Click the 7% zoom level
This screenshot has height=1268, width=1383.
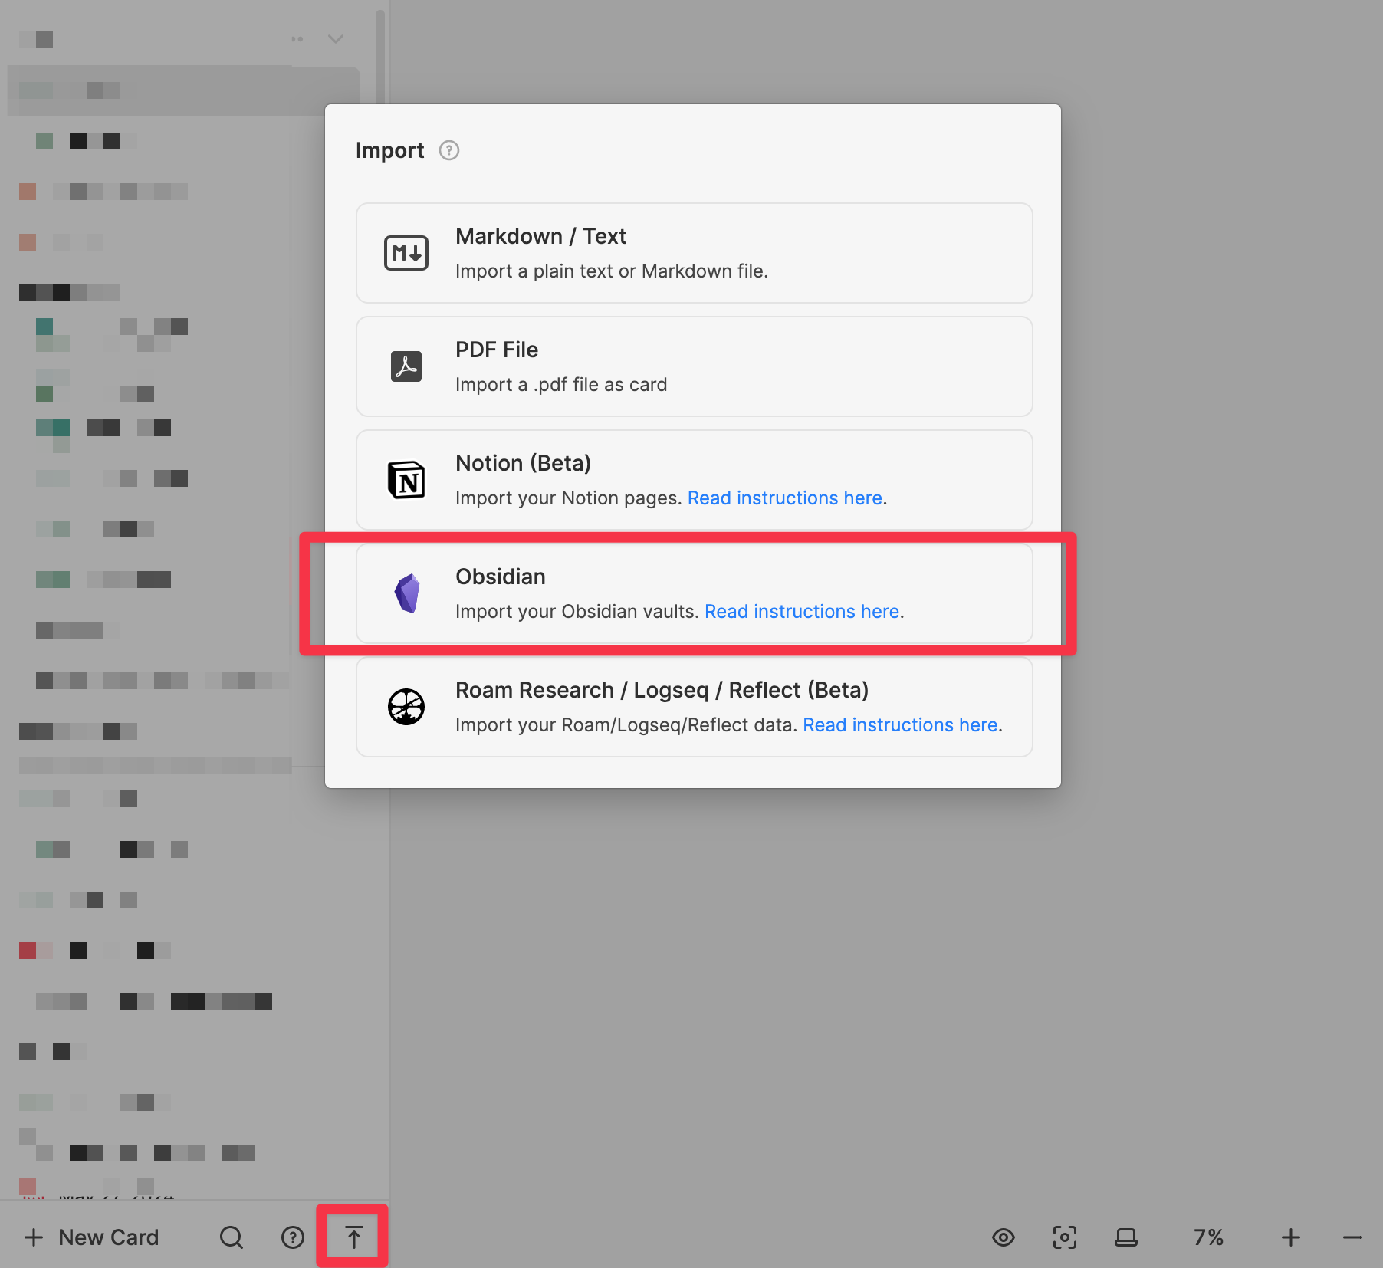click(1208, 1237)
